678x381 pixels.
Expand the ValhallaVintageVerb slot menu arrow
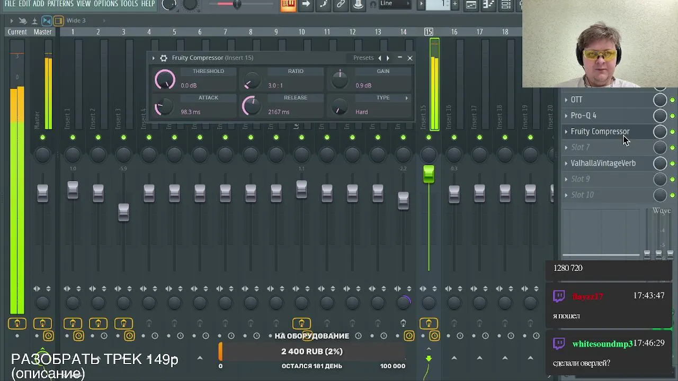coord(566,163)
